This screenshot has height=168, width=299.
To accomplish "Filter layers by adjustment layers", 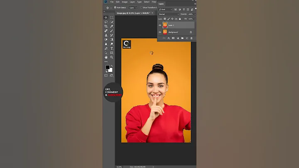I will (x=180, y=9).
